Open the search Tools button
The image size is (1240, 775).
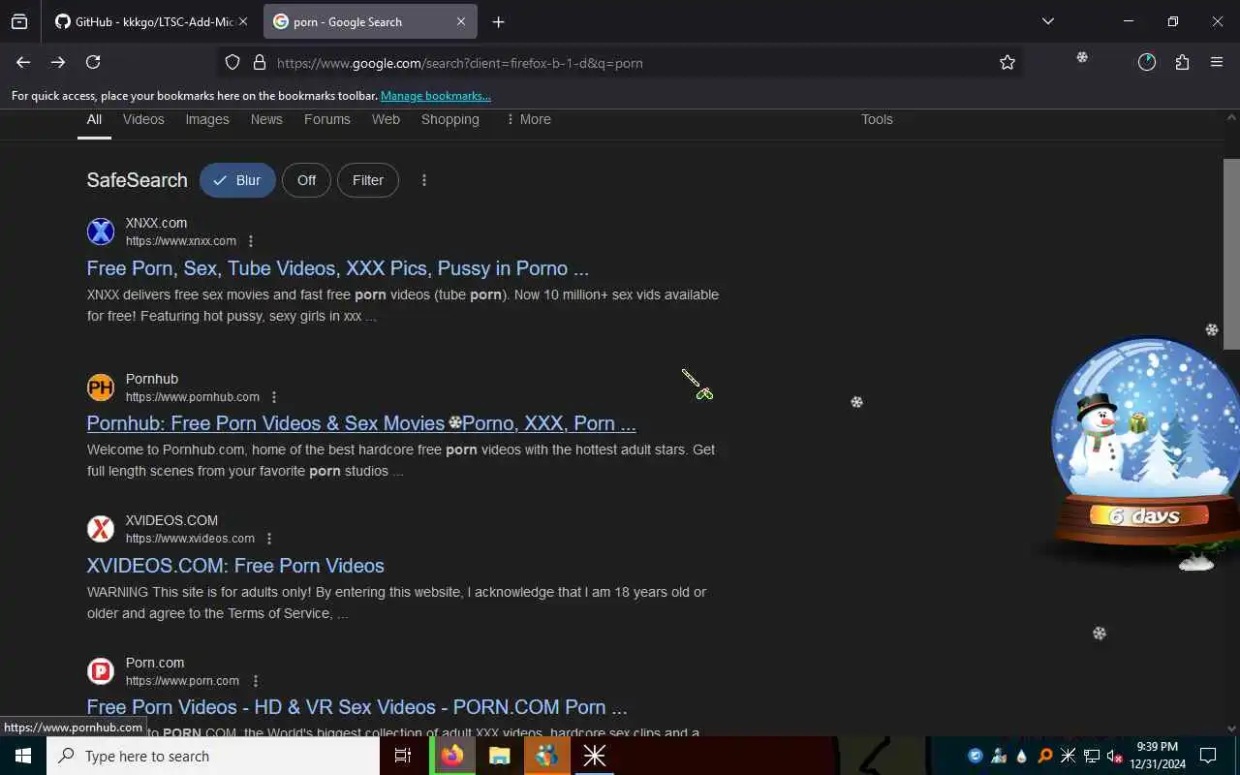tap(877, 119)
